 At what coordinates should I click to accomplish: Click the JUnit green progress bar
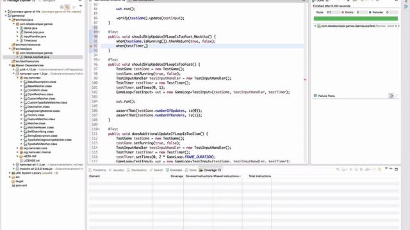coord(356,19)
